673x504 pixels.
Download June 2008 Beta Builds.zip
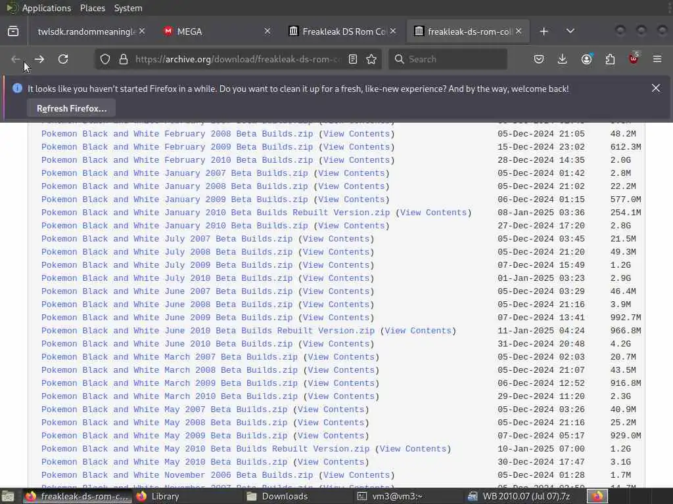click(167, 304)
